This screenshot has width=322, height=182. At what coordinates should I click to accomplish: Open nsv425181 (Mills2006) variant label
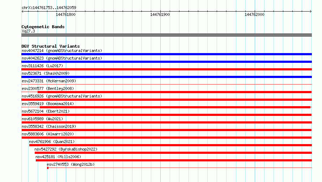pos(58,157)
